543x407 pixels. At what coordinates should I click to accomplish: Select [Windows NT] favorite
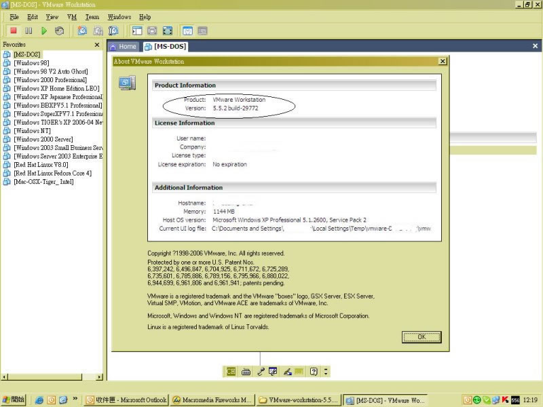pos(32,131)
